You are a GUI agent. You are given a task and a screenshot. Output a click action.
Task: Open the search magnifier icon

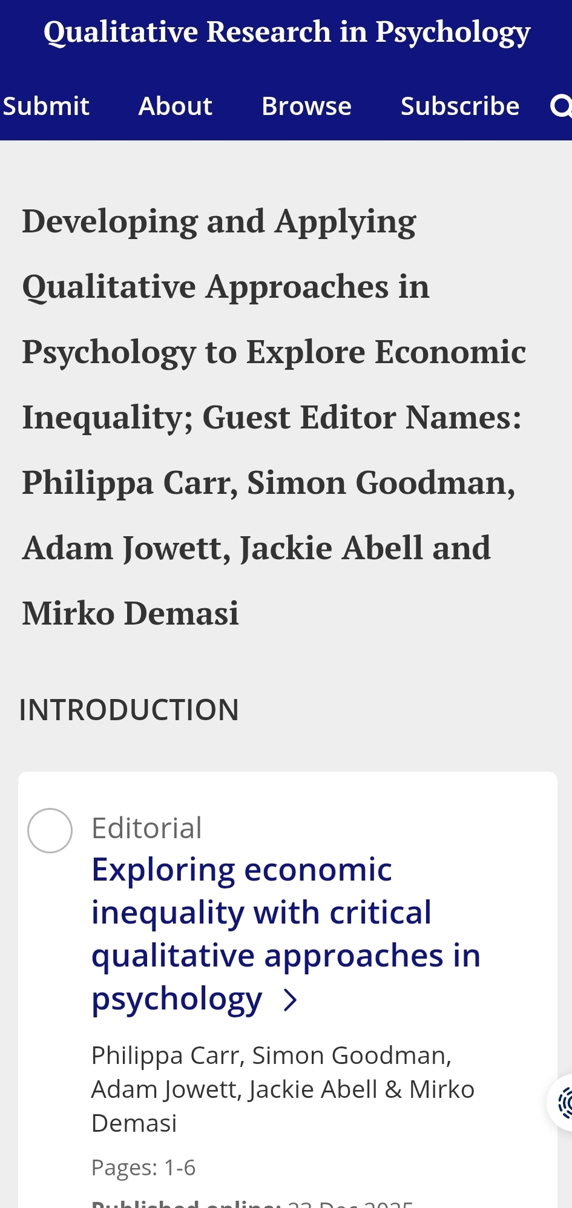561,106
